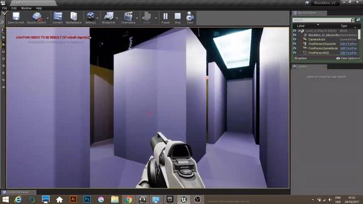
Task: Toggle visibility of FirstPersonCharacter
Action: tap(294, 44)
